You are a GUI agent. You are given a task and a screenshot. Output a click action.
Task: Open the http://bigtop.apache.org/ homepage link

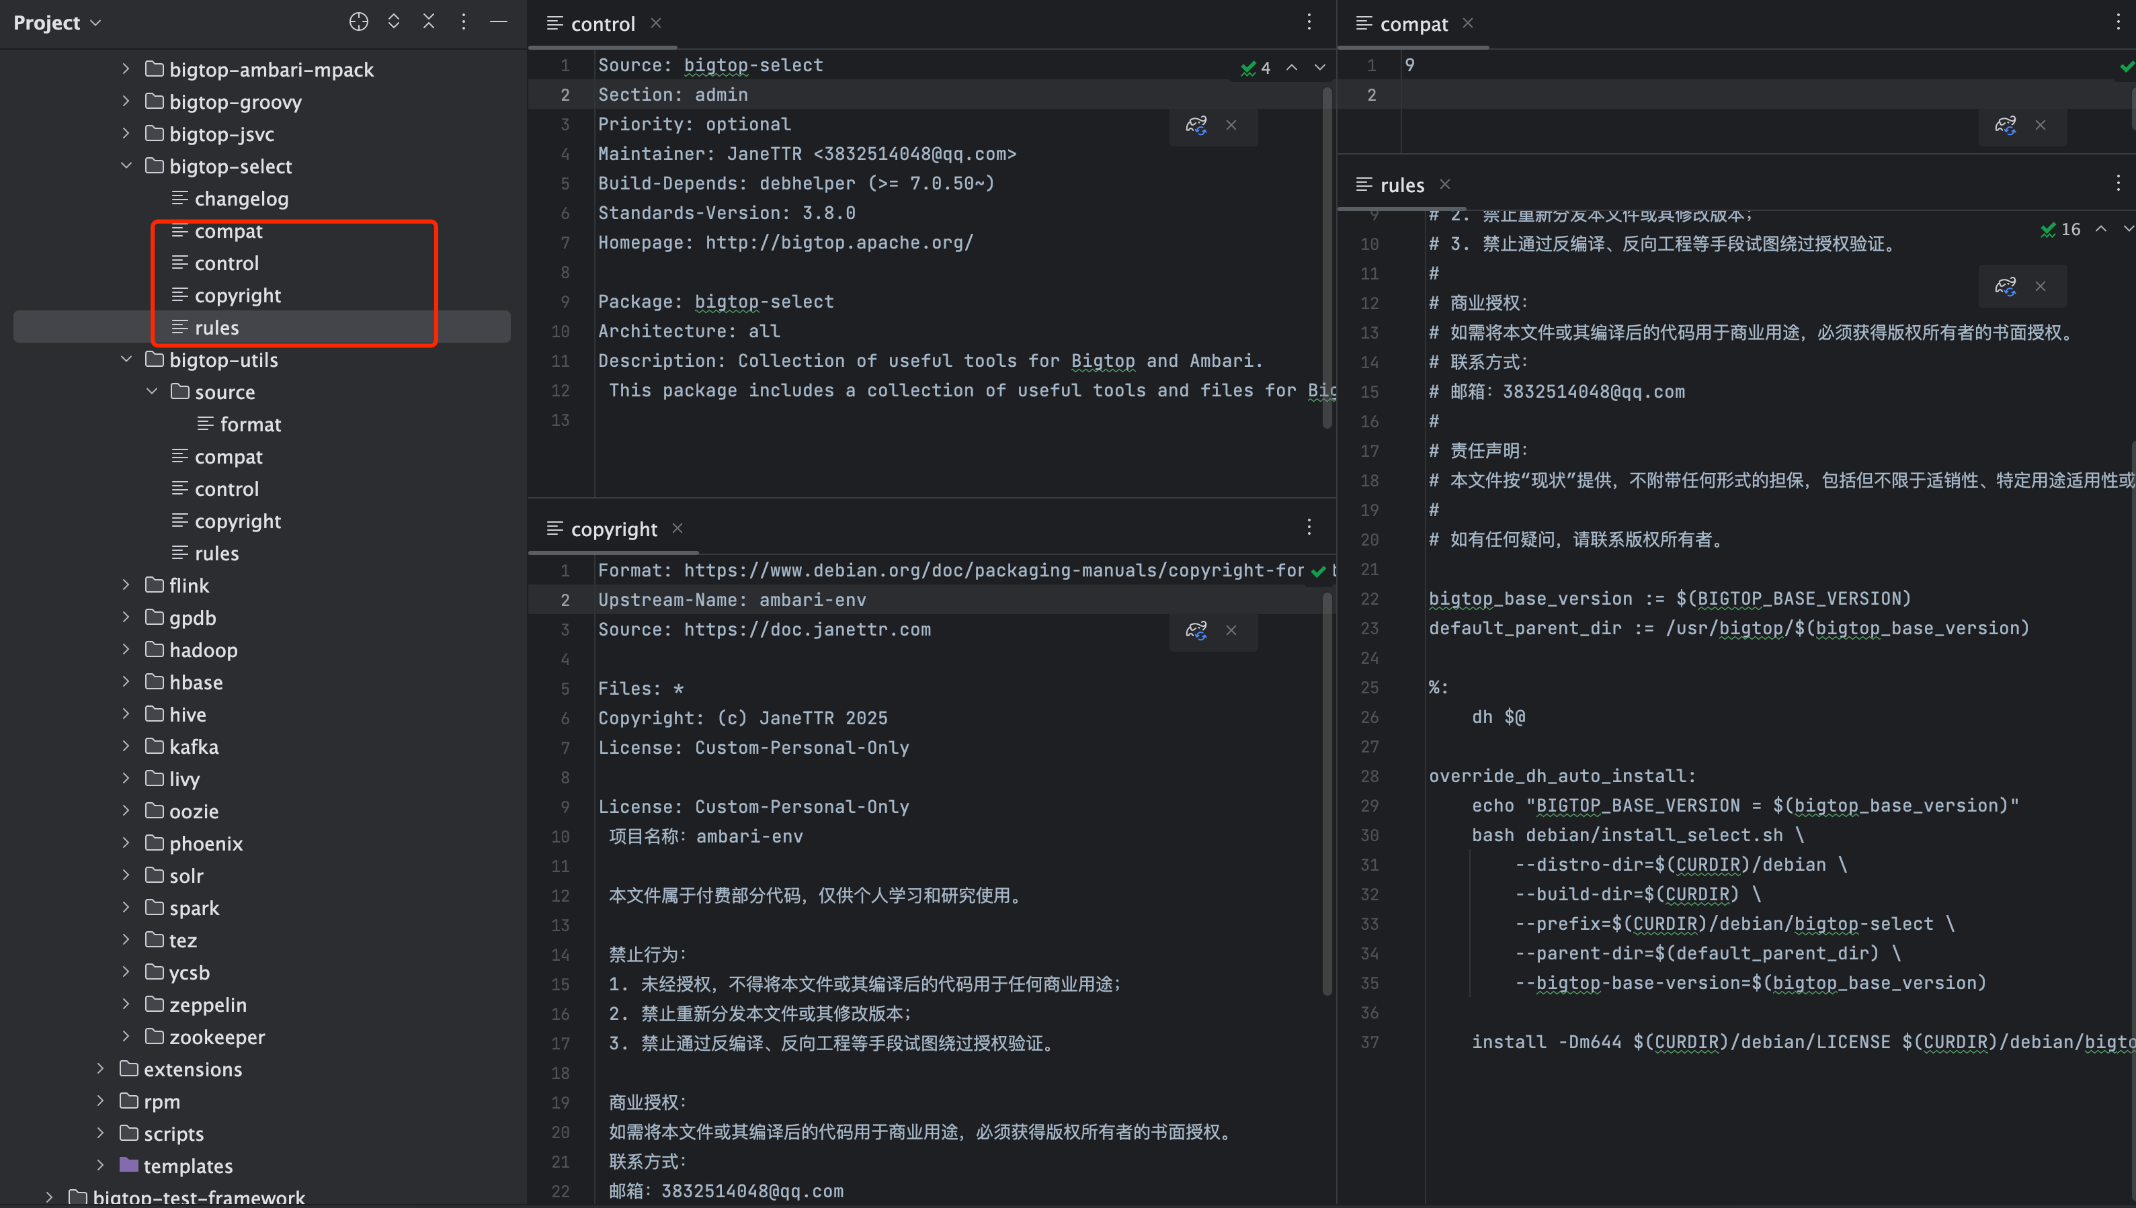[x=839, y=243]
